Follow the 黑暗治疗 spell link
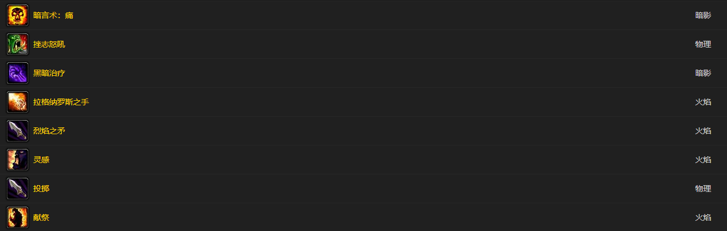Image resolution: width=727 pixels, height=231 pixels. point(49,73)
